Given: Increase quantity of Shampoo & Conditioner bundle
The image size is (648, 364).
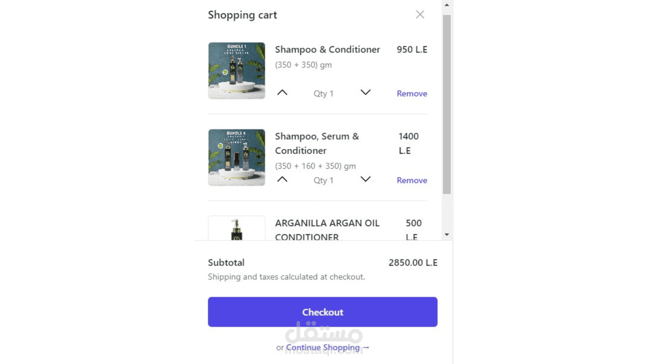Looking at the screenshot, I should coord(282,93).
